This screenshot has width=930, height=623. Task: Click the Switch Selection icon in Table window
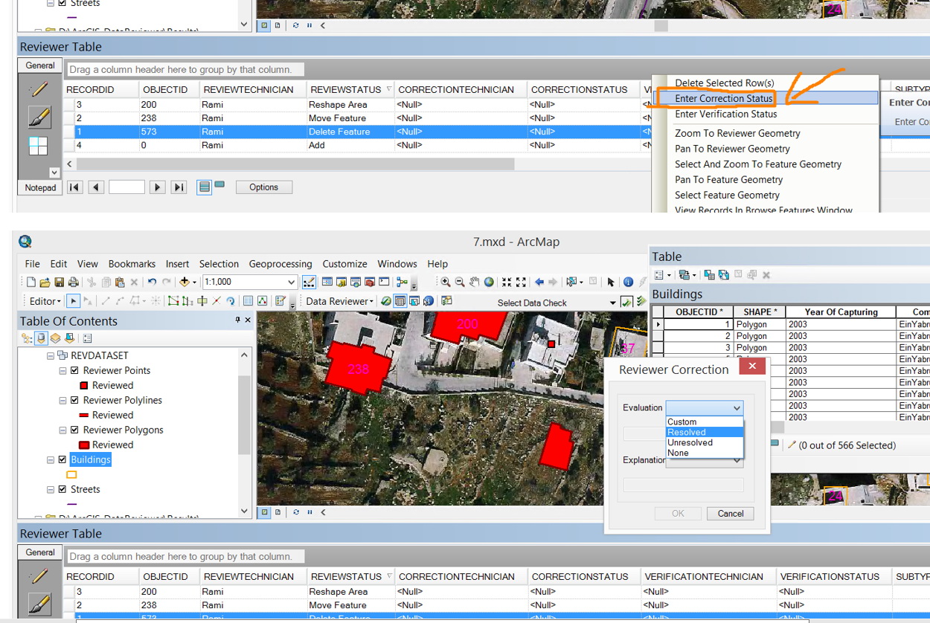pyautogui.click(x=723, y=275)
